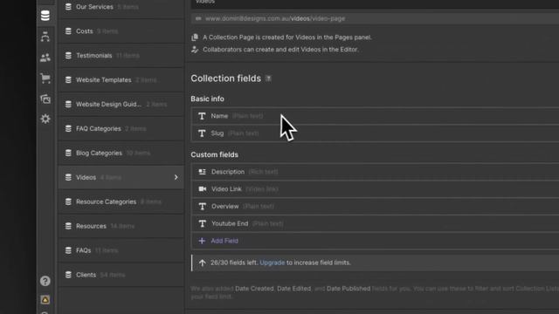The image size is (559, 314).
Task: Open the Website Templates collection
Action: pyautogui.click(x=121, y=80)
